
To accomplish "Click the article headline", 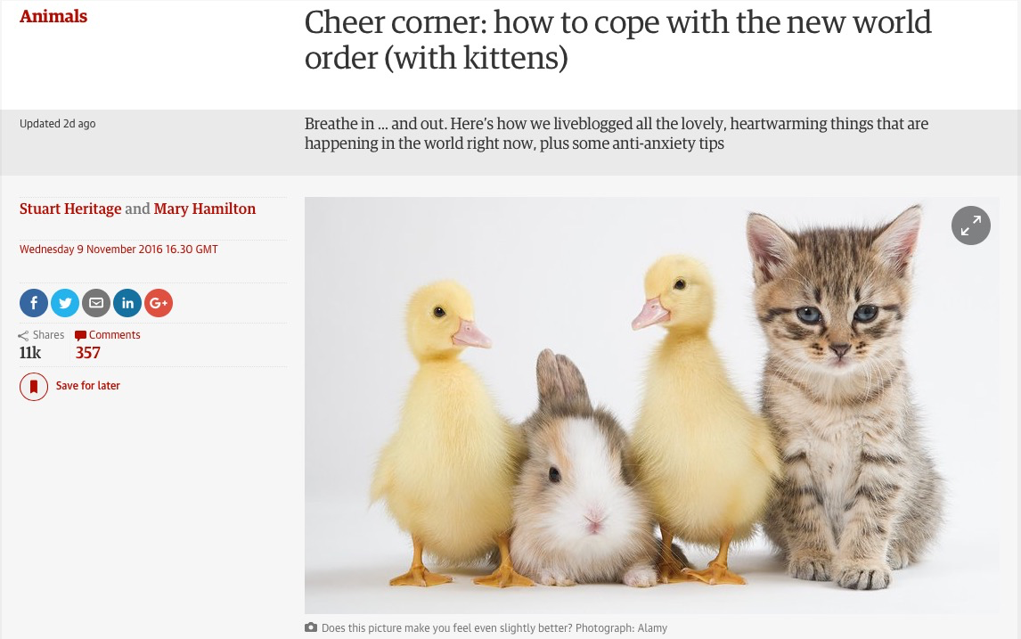I will (x=618, y=40).
